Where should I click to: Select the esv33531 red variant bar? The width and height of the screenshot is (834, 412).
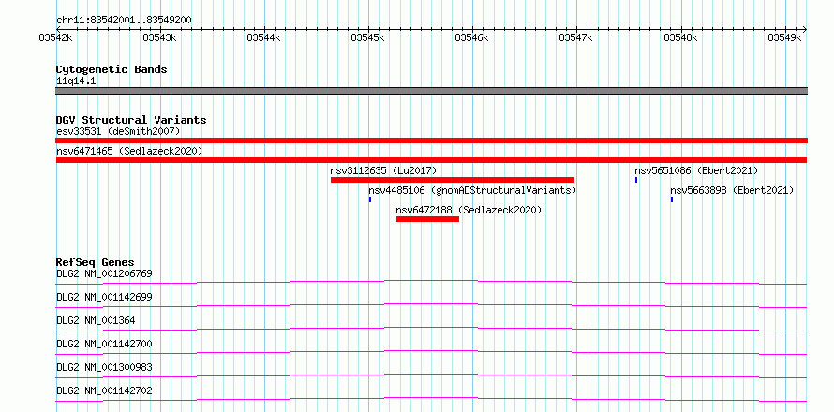click(x=431, y=140)
